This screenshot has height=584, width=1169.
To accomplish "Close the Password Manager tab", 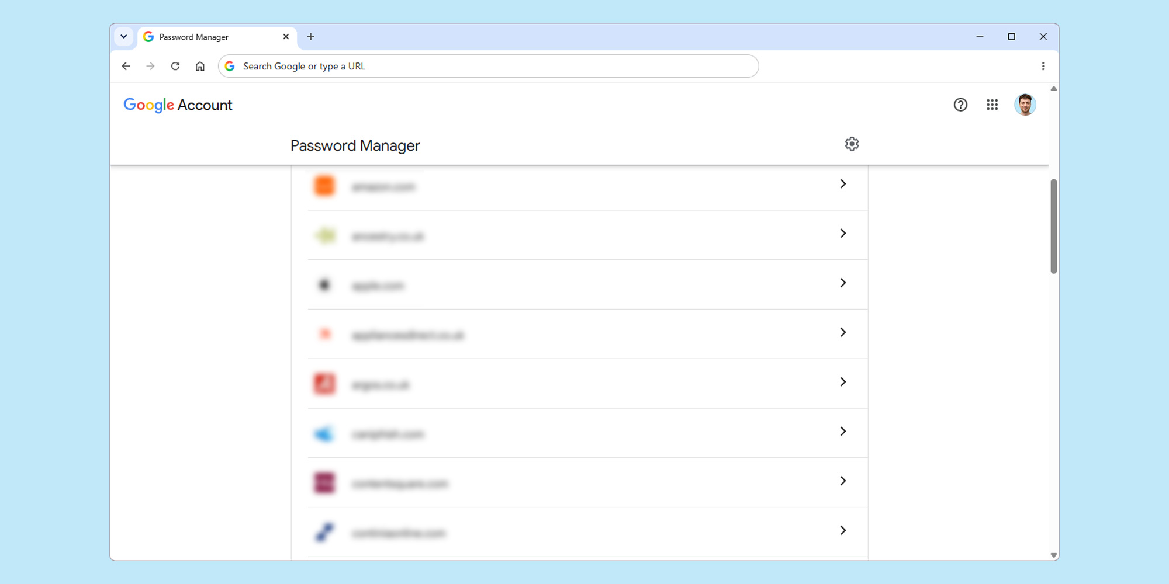I will point(286,37).
